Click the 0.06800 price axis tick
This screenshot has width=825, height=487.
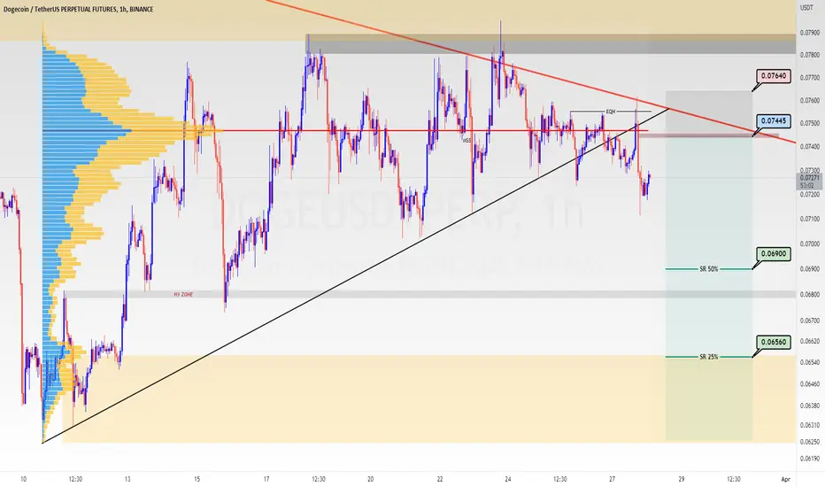[x=809, y=294]
